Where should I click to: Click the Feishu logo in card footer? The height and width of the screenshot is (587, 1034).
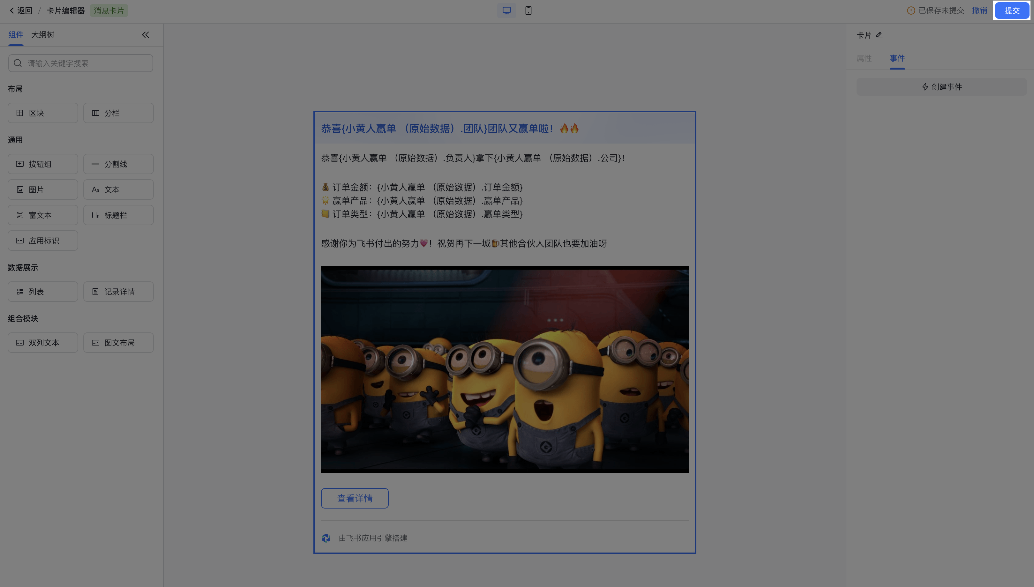pyautogui.click(x=326, y=538)
